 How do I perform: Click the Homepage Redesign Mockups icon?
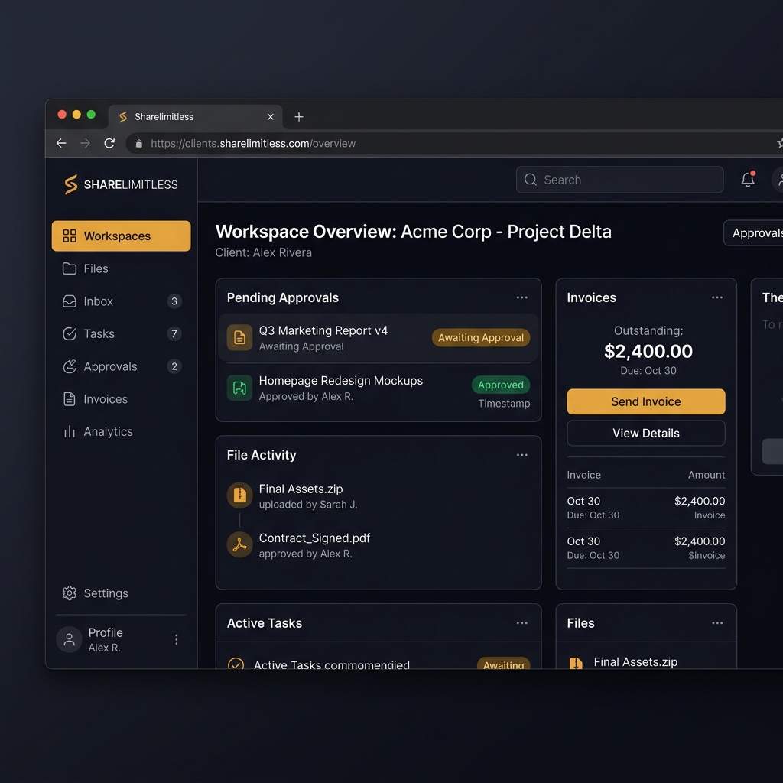pyautogui.click(x=239, y=388)
